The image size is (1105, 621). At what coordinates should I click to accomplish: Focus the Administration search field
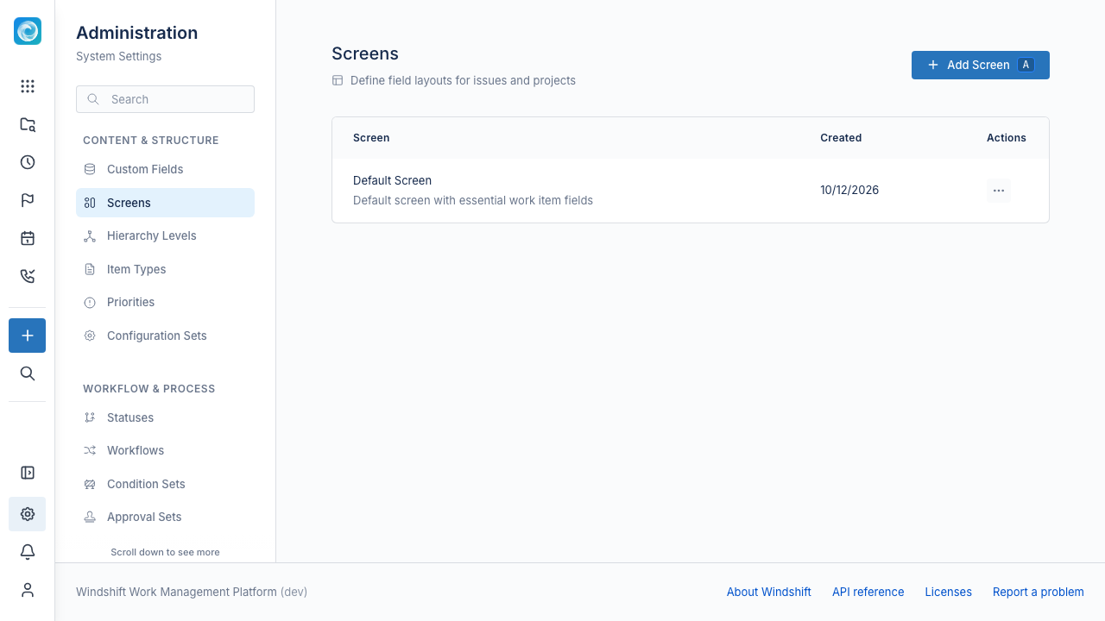point(165,99)
